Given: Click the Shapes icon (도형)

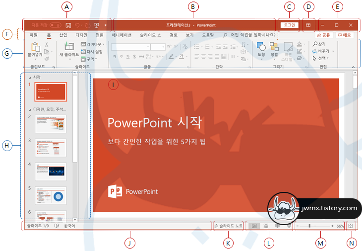Looking at the screenshot, I should (261, 47).
